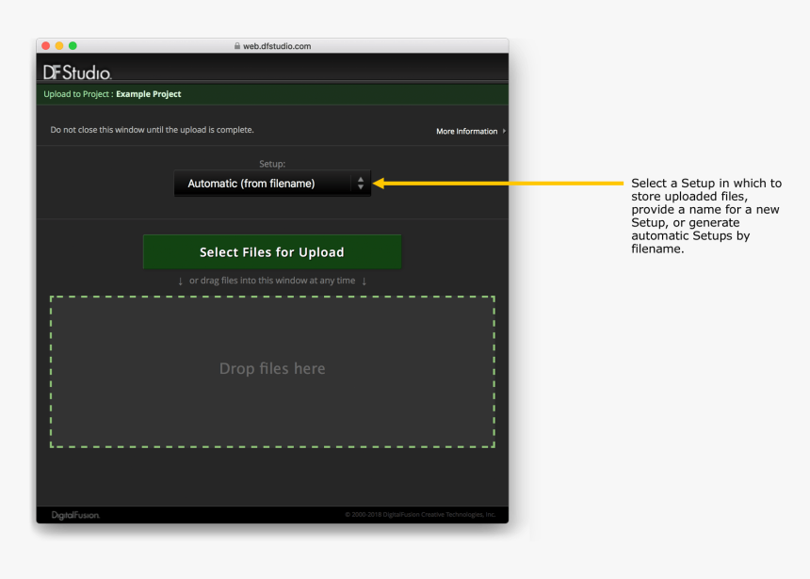Click the lock icon beside web.dfstudio.com

pyautogui.click(x=237, y=46)
